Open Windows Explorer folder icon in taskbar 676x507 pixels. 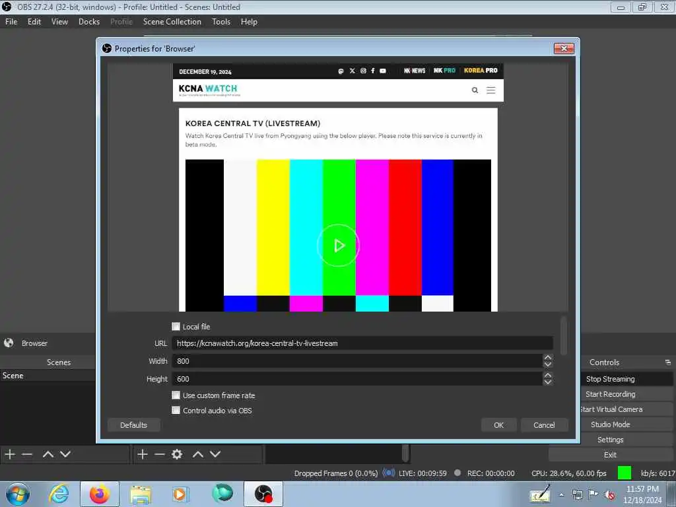point(141,494)
